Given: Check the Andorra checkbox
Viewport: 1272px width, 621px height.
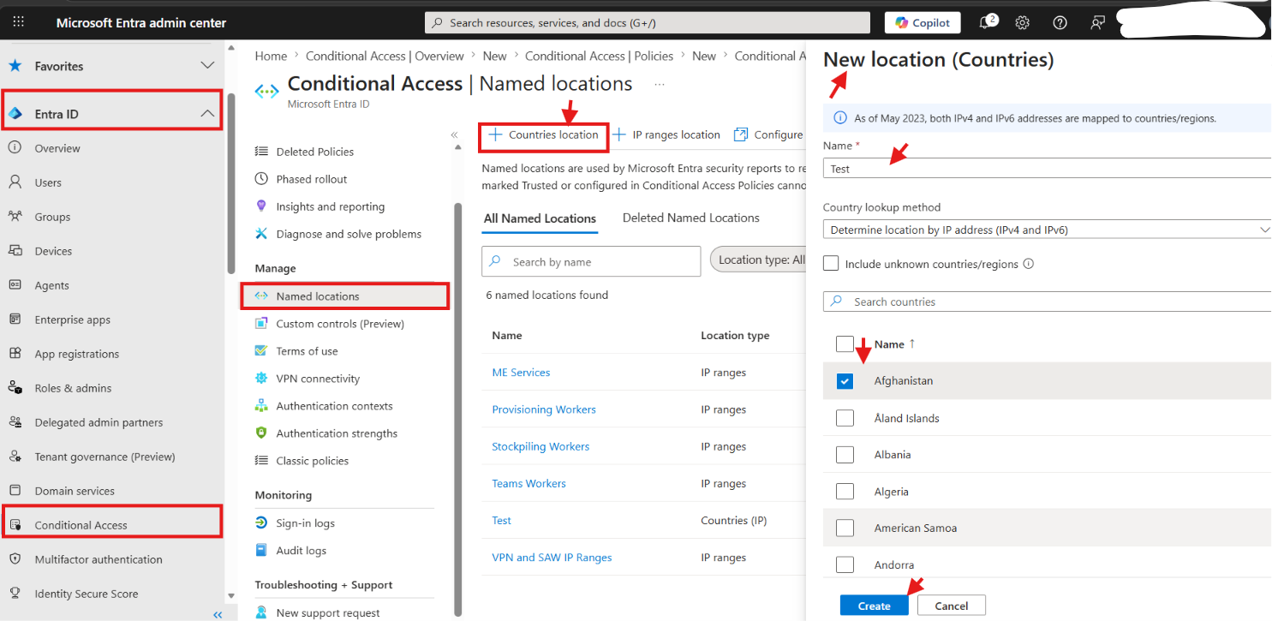Looking at the screenshot, I should (x=845, y=565).
